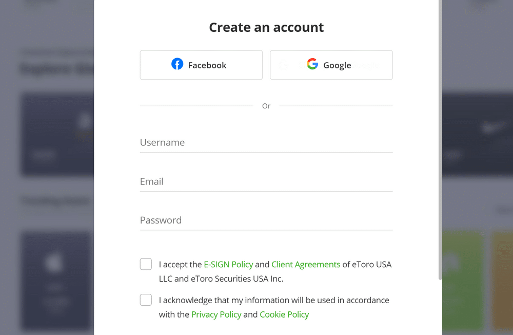Click the blurred green card on the right

[463, 281]
